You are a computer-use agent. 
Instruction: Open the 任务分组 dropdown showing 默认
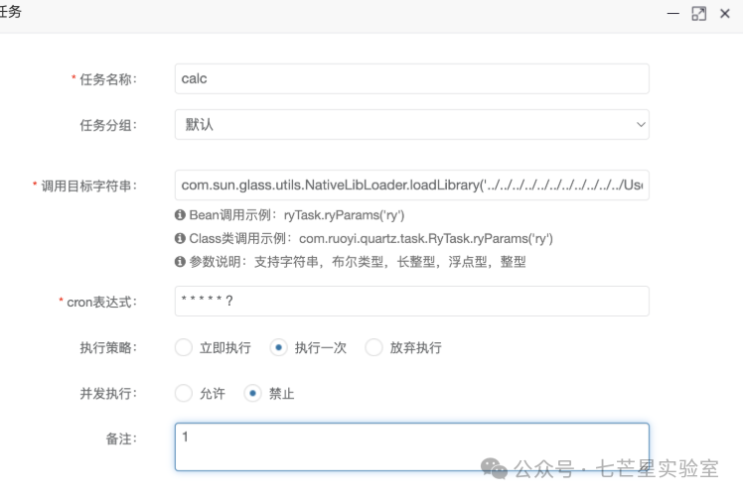point(412,125)
